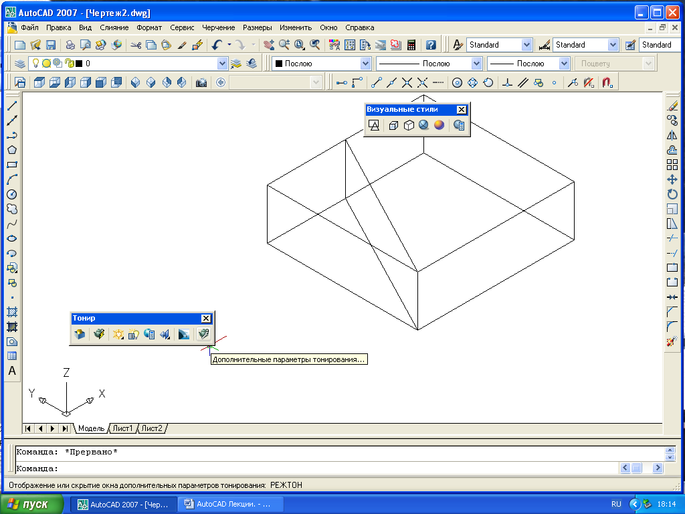The width and height of the screenshot is (685, 514).
Task: Switch to the Лист2 tab
Action: (x=152, y=428)
